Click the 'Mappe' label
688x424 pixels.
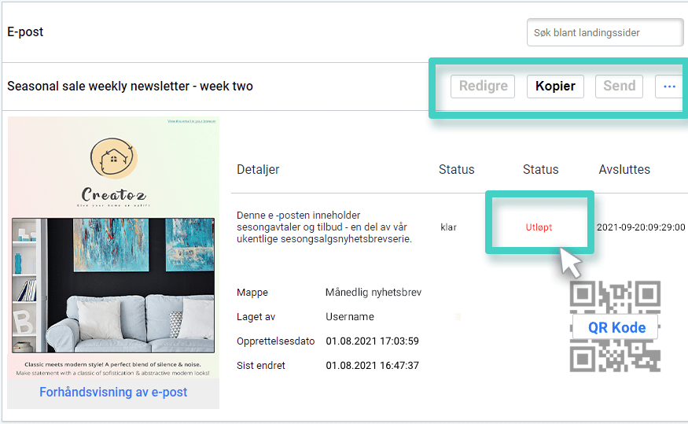coord(252,293)
